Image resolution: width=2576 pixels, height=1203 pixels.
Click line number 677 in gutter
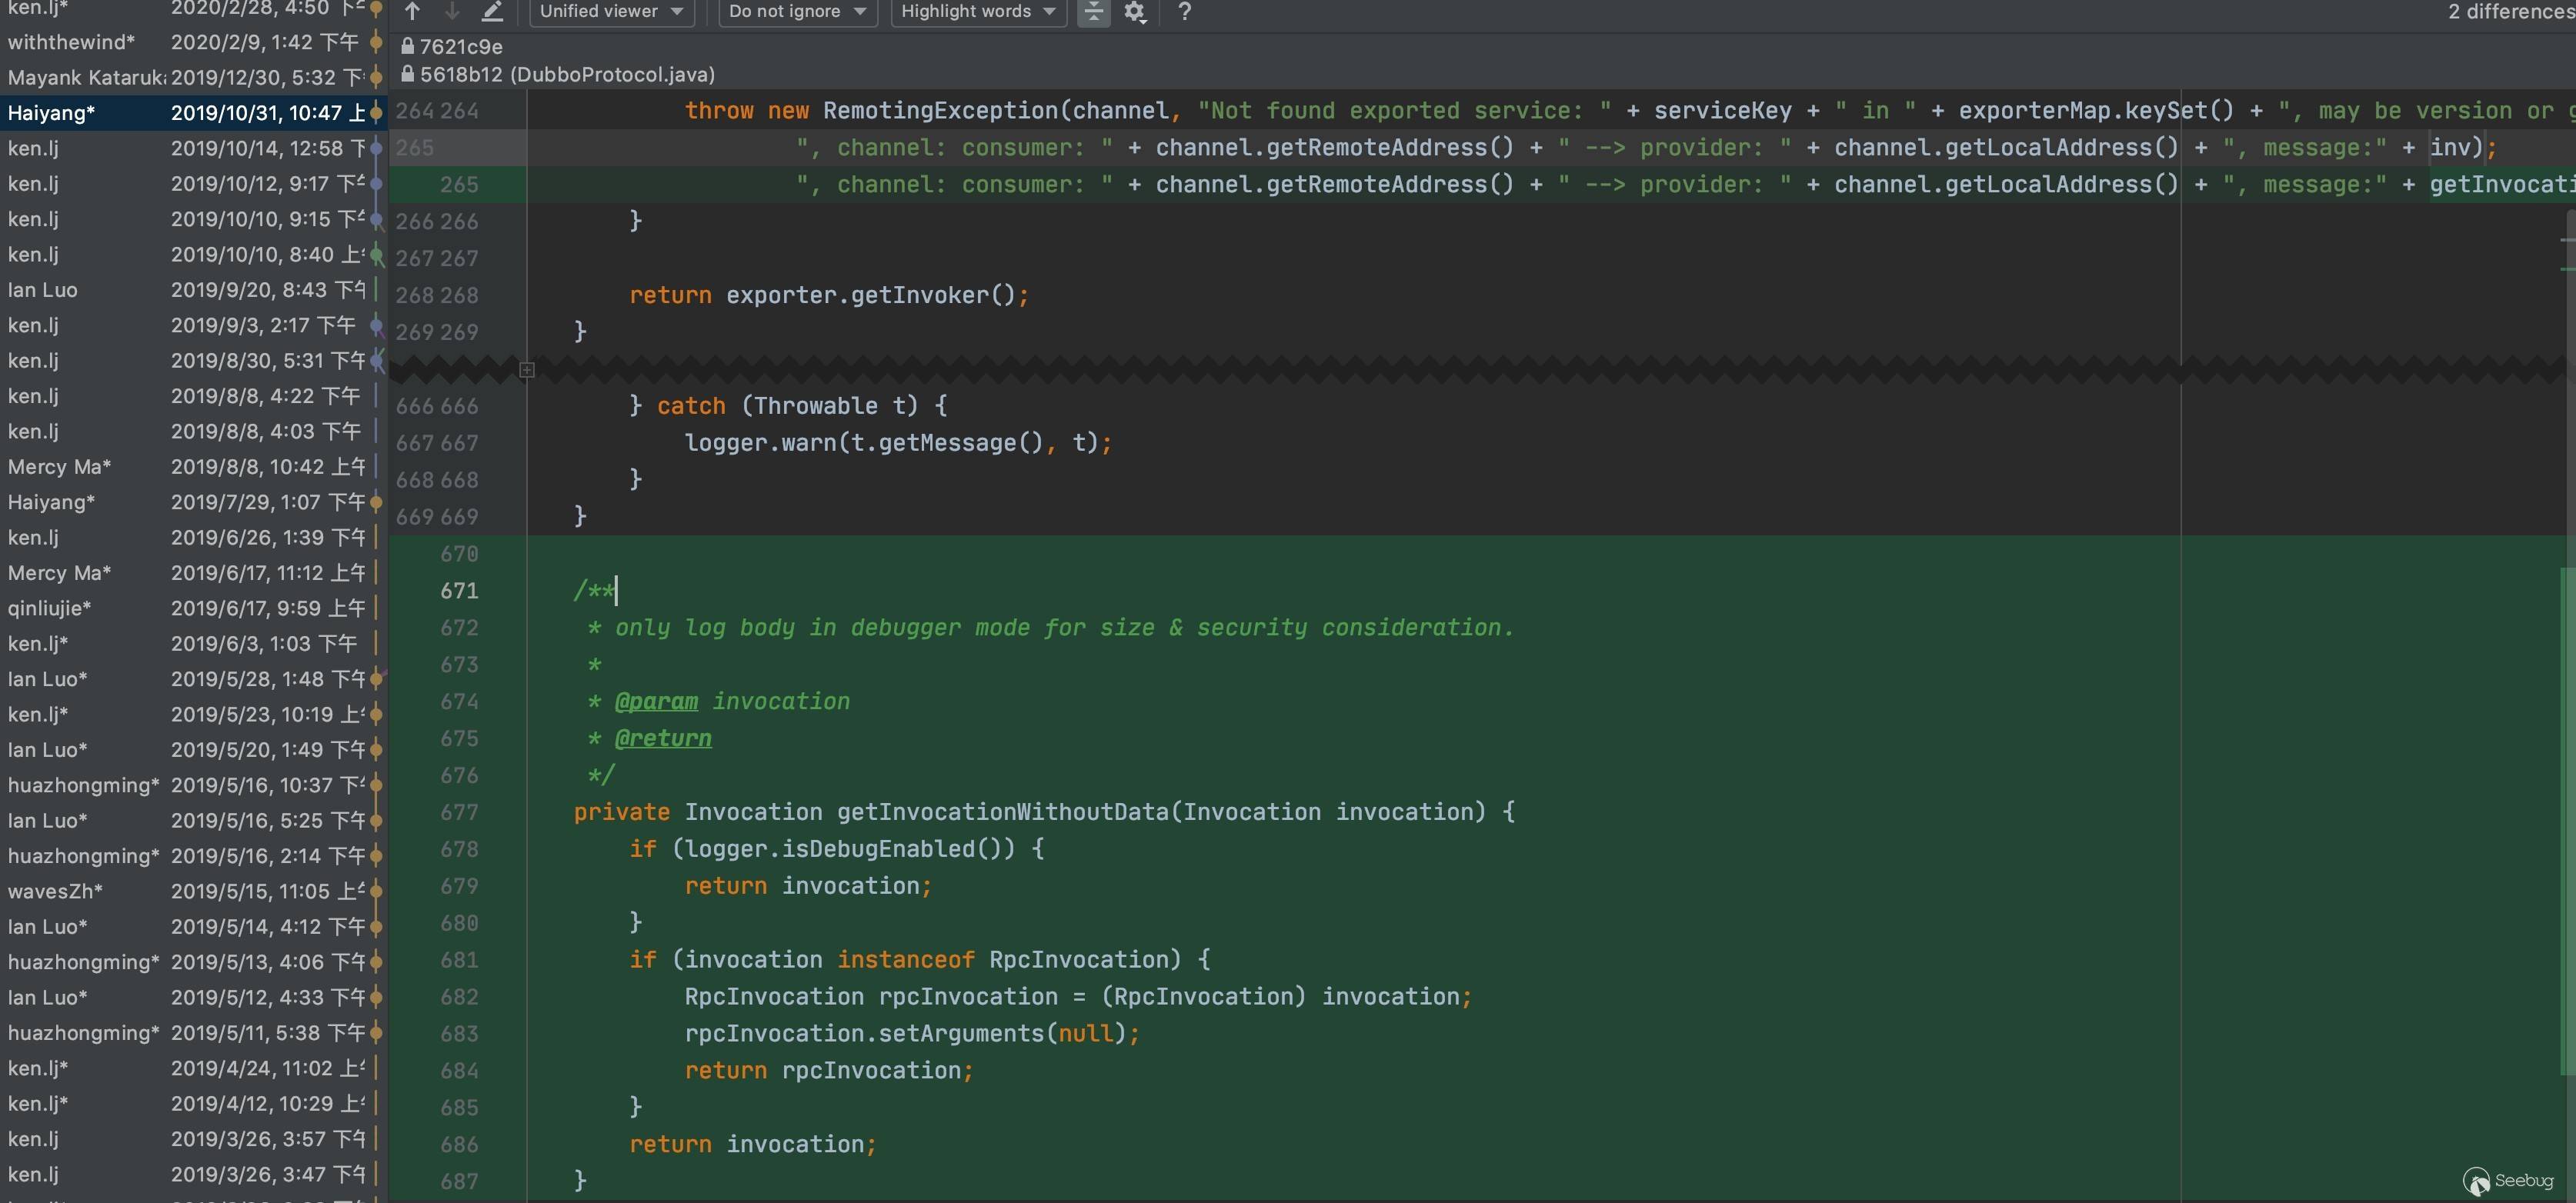pos(459,812)
